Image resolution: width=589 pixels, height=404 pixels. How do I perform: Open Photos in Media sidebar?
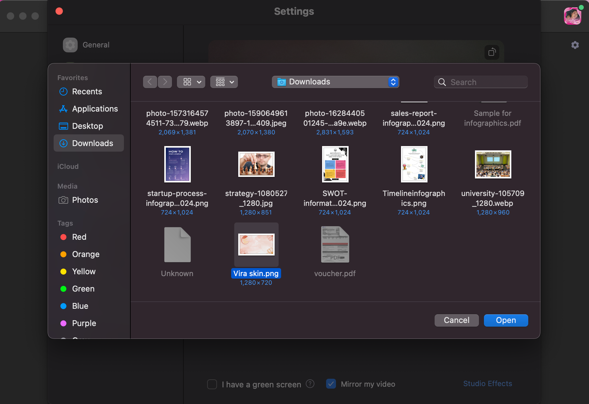tap(85, 200)
